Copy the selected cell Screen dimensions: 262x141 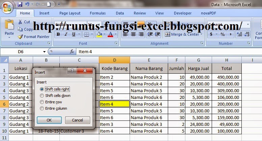coord(25,29)
